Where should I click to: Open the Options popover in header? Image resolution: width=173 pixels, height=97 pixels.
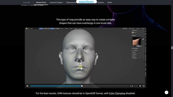pyautogui.click(x=144, y=29)
